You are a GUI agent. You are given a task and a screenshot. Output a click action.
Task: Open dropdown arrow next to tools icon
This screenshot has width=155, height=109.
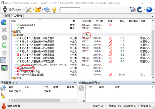[x=33, y=10]
